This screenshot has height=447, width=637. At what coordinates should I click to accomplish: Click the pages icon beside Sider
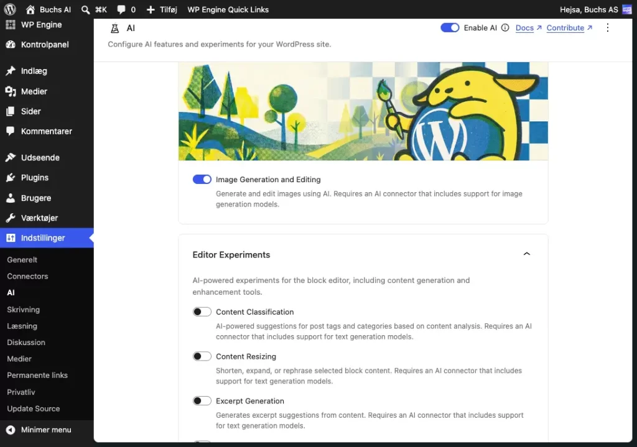pos(11,111)
